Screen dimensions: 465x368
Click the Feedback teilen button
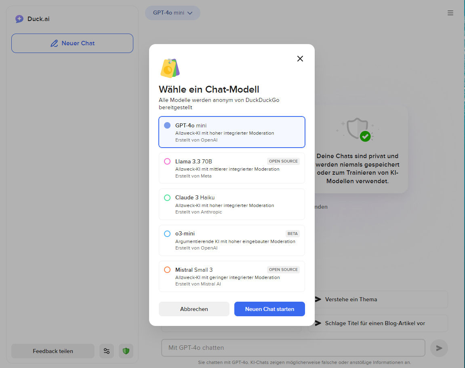(53, 351)
